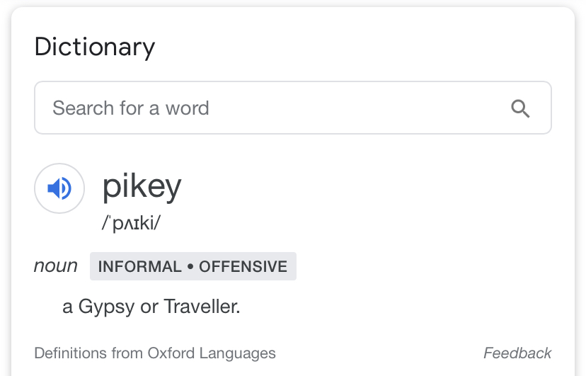Image resolution: width=586 pixels, height=376 pixels.
Task: Focus the "Search for a word" field
Action: 292,108
